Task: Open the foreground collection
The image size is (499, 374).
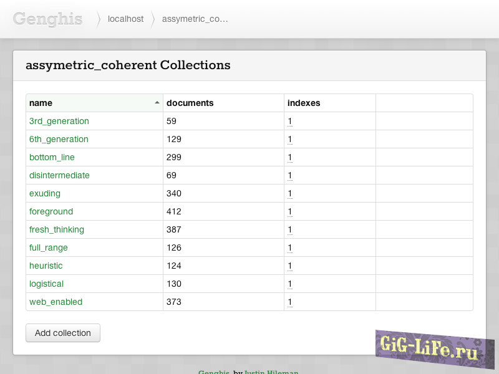Action: click(51, 211)
